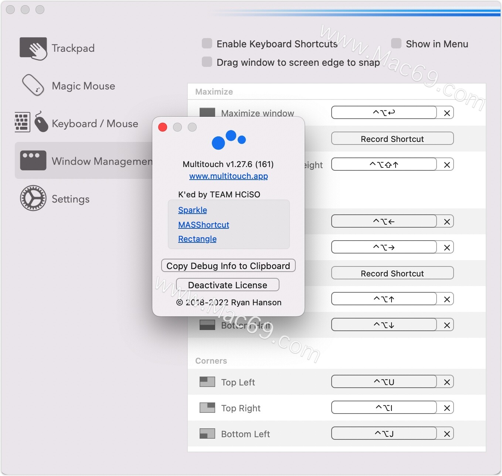This screenshot has width=502, height=476.
Task: Clear the Maximize window shortcut
Action: click(447, 113)
